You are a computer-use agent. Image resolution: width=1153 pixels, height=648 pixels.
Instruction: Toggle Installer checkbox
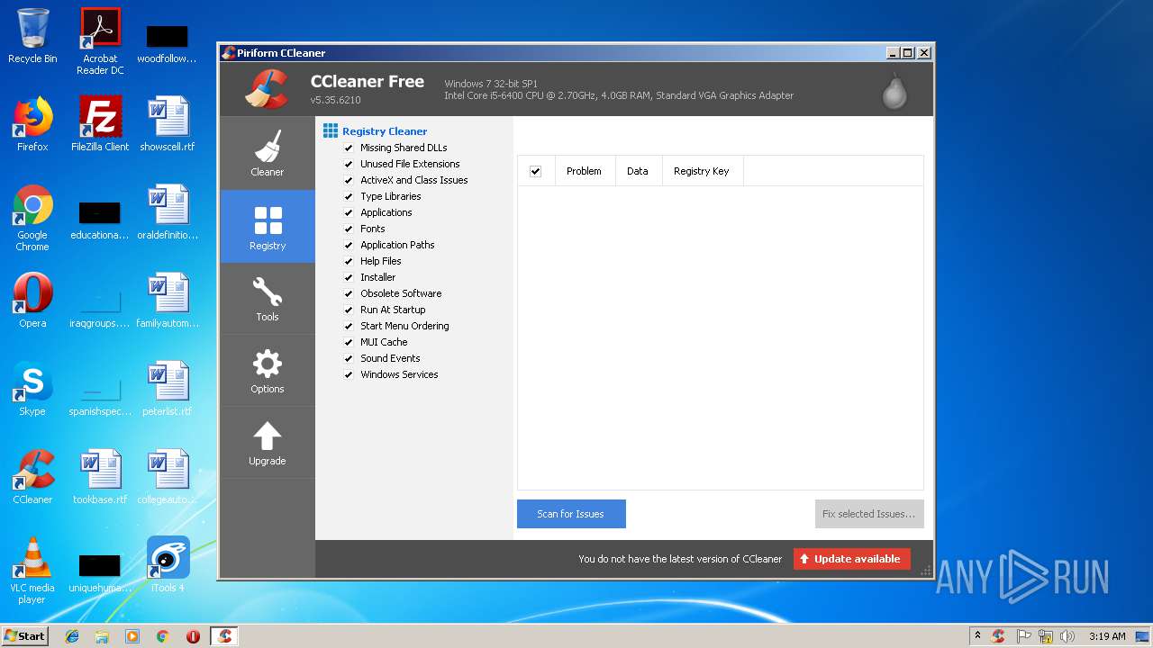pos(349,277)
